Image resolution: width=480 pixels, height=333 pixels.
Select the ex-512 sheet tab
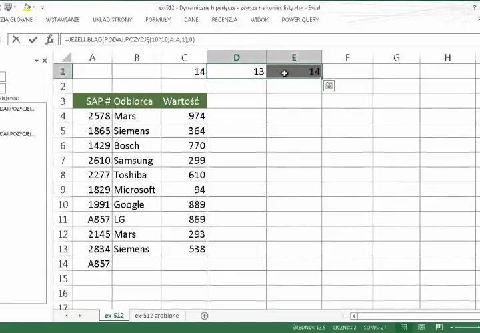tap(114, 316)
